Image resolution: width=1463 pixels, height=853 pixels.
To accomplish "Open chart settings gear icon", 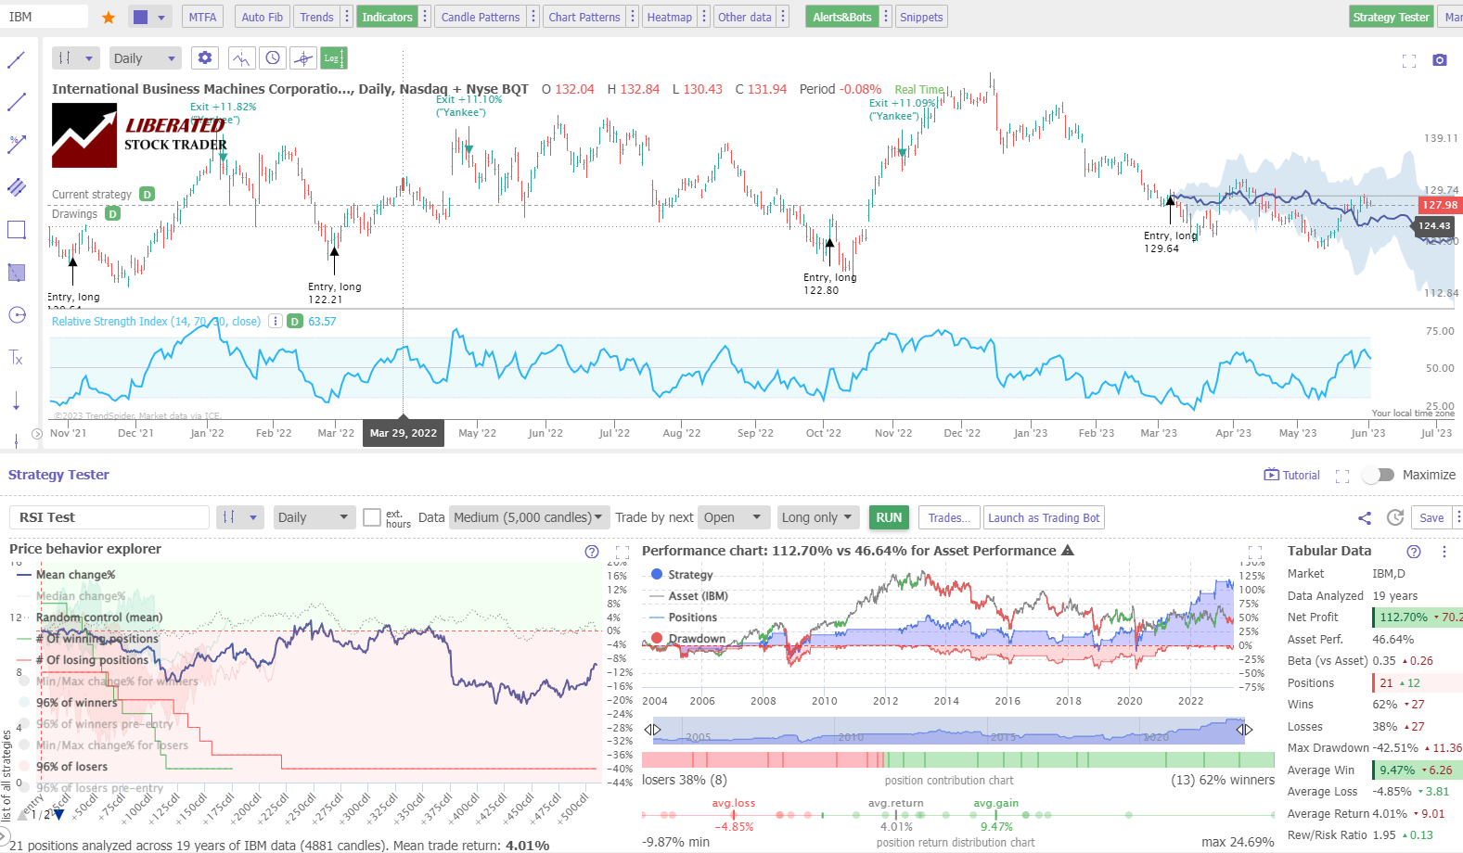I will click(x=205, y=58).
